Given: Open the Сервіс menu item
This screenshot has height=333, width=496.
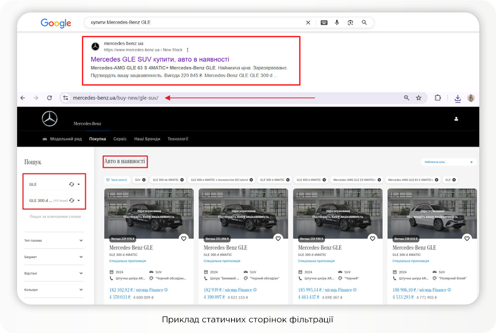Looking at the screenshot, I should click(120, 139).
